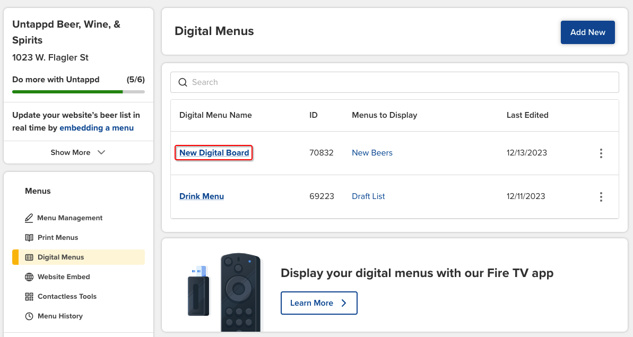
Task: Click the Do more with Untappd progress bar
Action: click(79, 91)
